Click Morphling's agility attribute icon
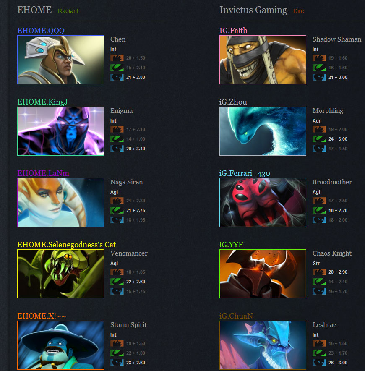The image size is (365, 371). [x=319, y=139]
